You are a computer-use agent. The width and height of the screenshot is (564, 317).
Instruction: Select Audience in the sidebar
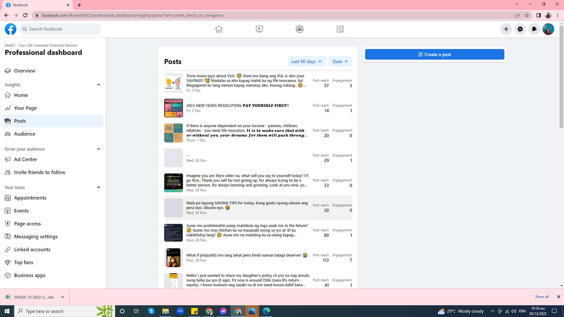click(x=25, y=134)
